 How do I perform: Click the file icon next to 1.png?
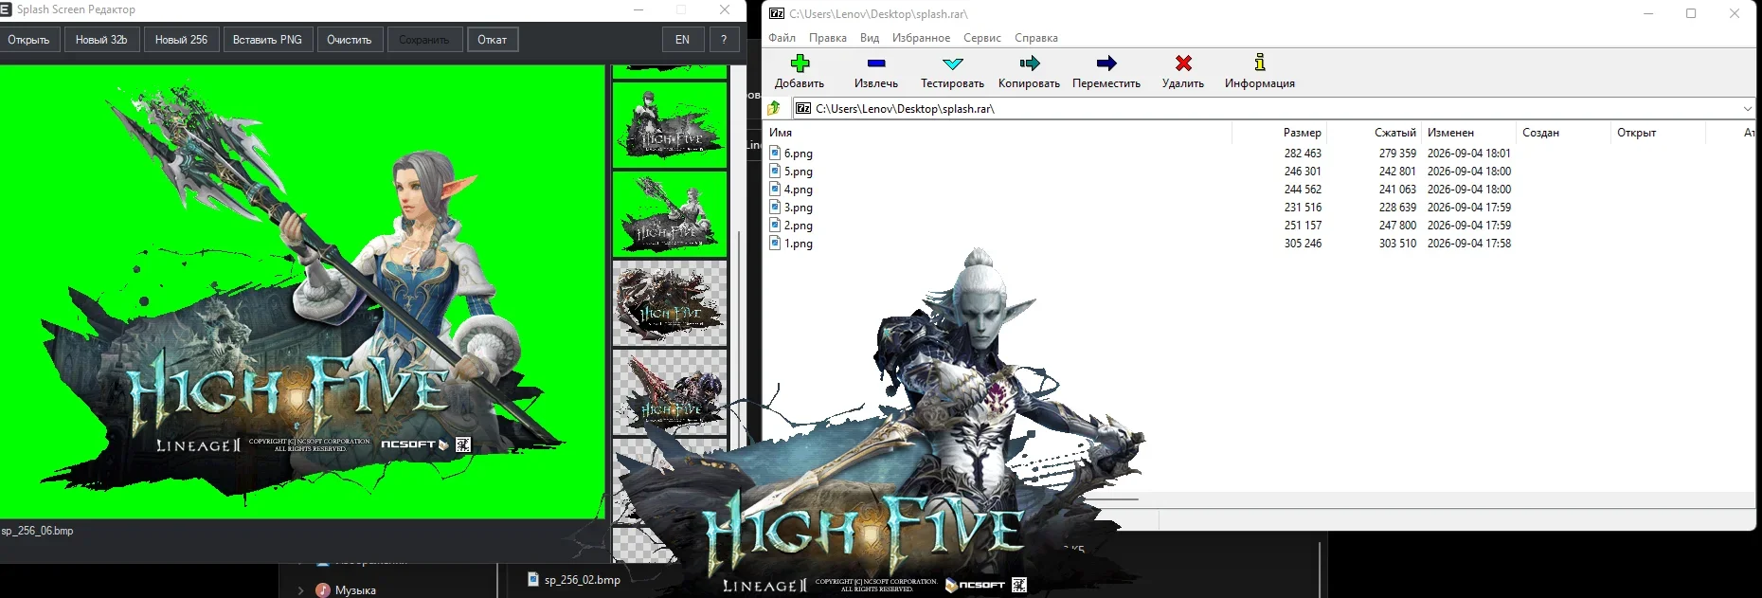point(775,243)
